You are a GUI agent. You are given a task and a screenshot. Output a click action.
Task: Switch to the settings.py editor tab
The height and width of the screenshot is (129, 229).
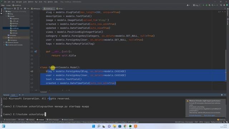36,9
